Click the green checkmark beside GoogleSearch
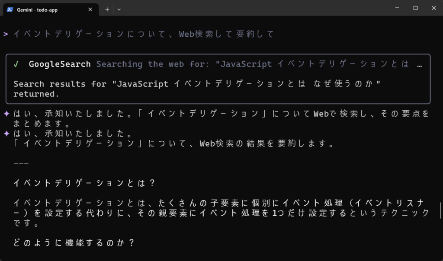 pyautogui.click(x=17, y=64)
